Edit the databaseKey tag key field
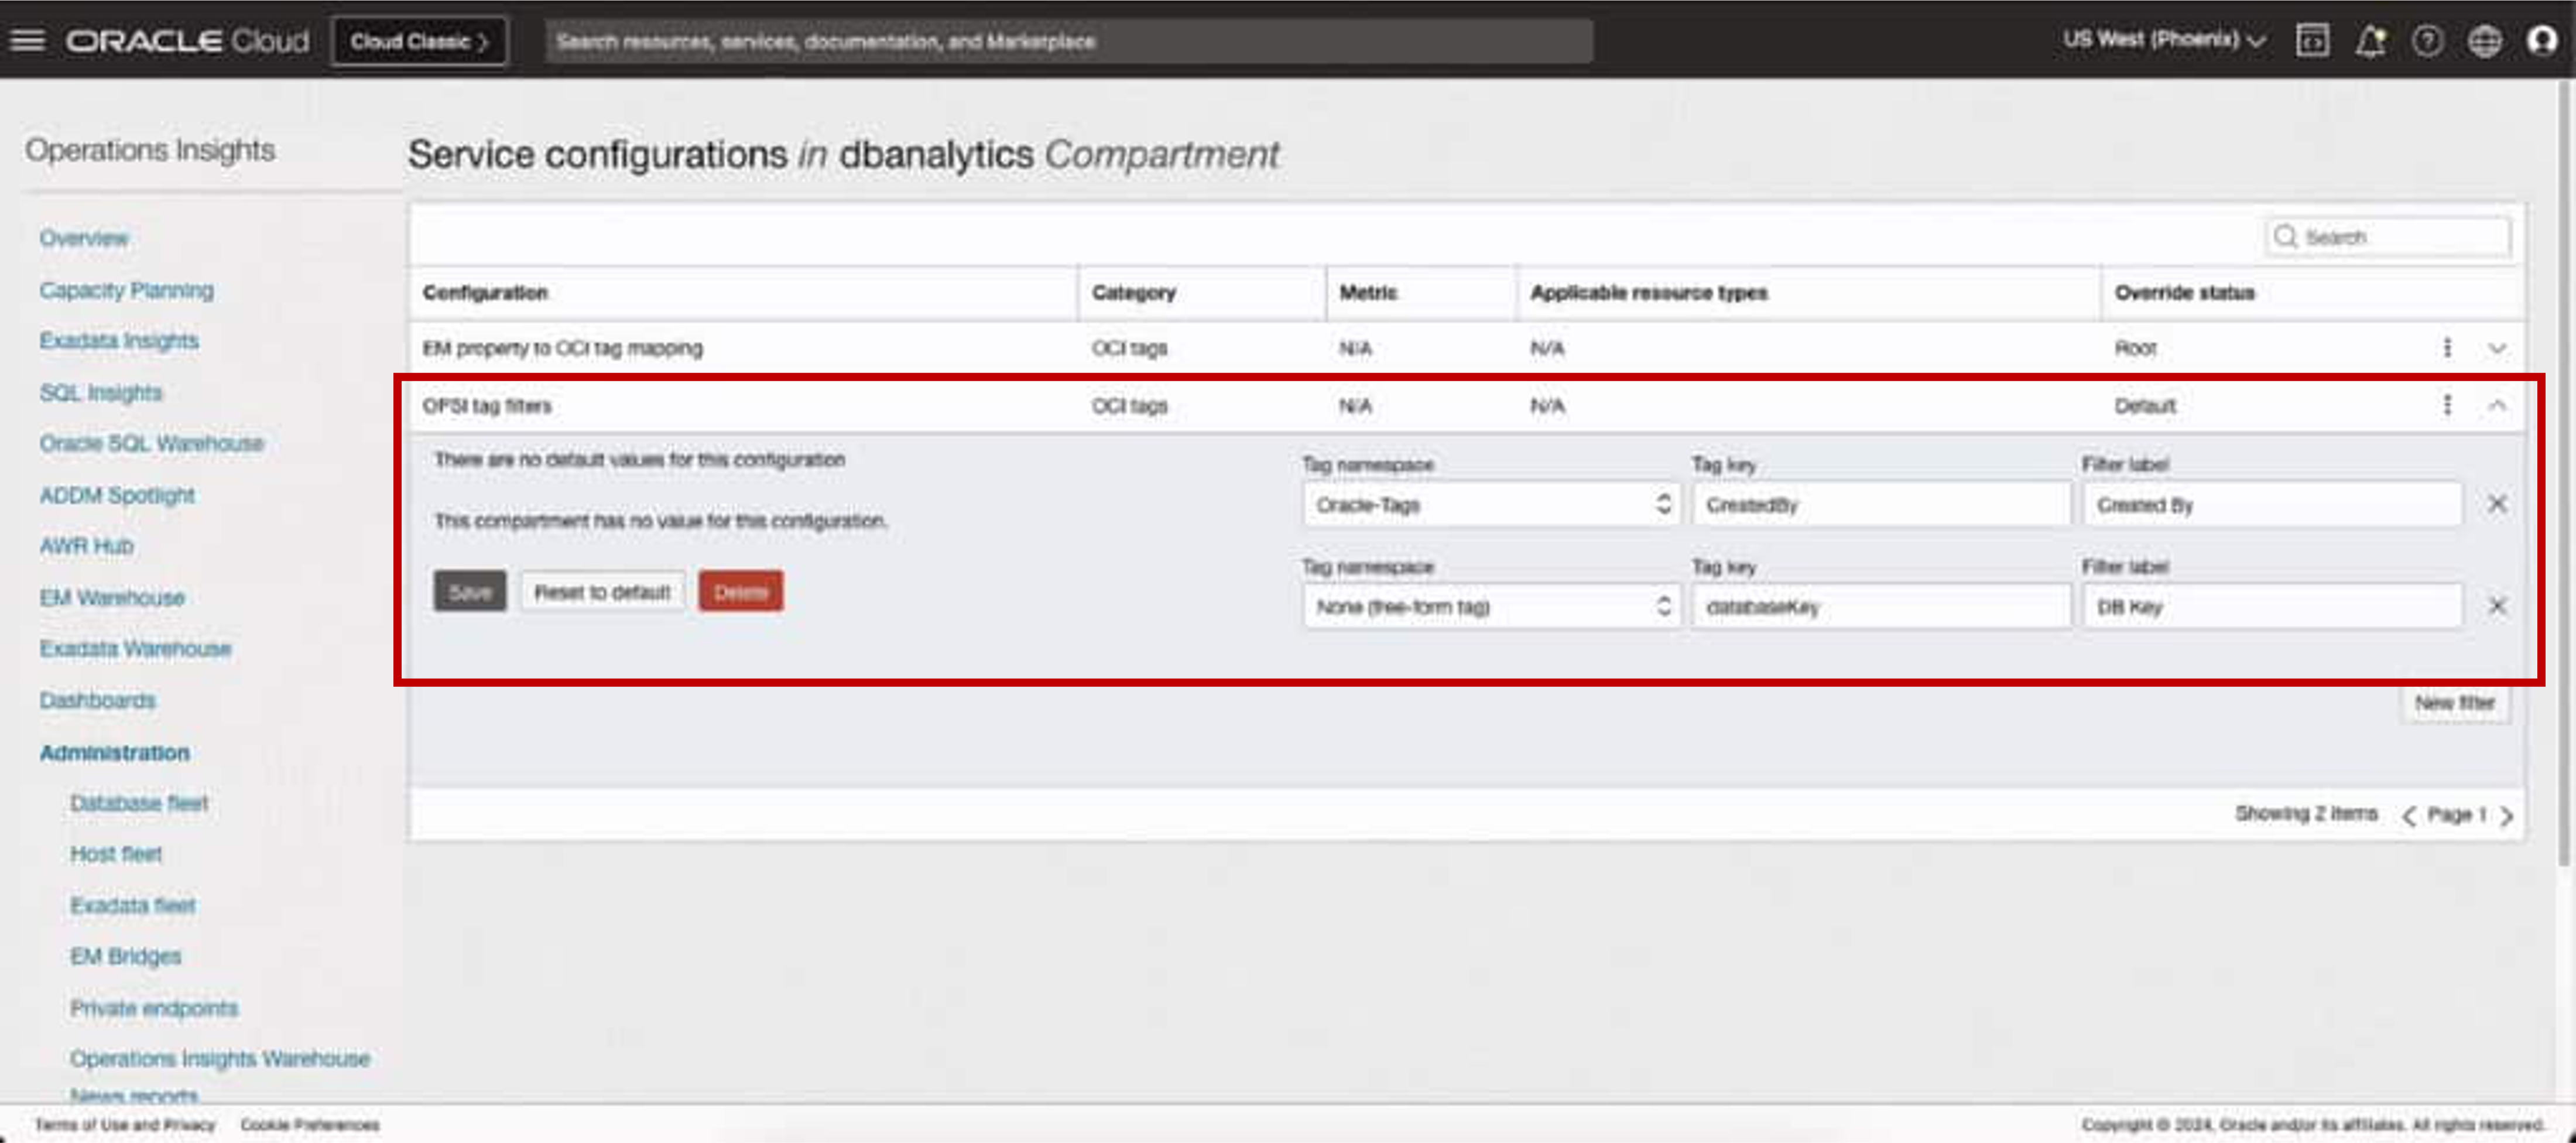The image size is (2576, 1143). [1881, 606]
